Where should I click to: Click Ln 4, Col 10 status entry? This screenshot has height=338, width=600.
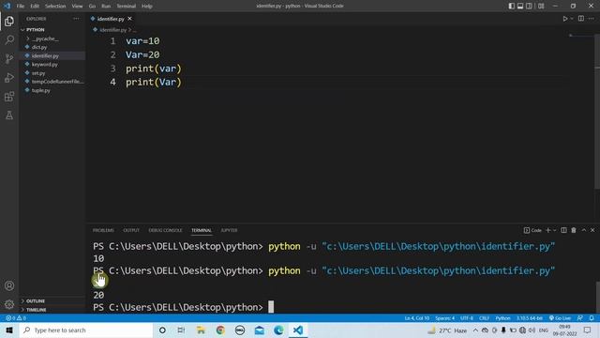pyautogui.click(x=416, y=318)
